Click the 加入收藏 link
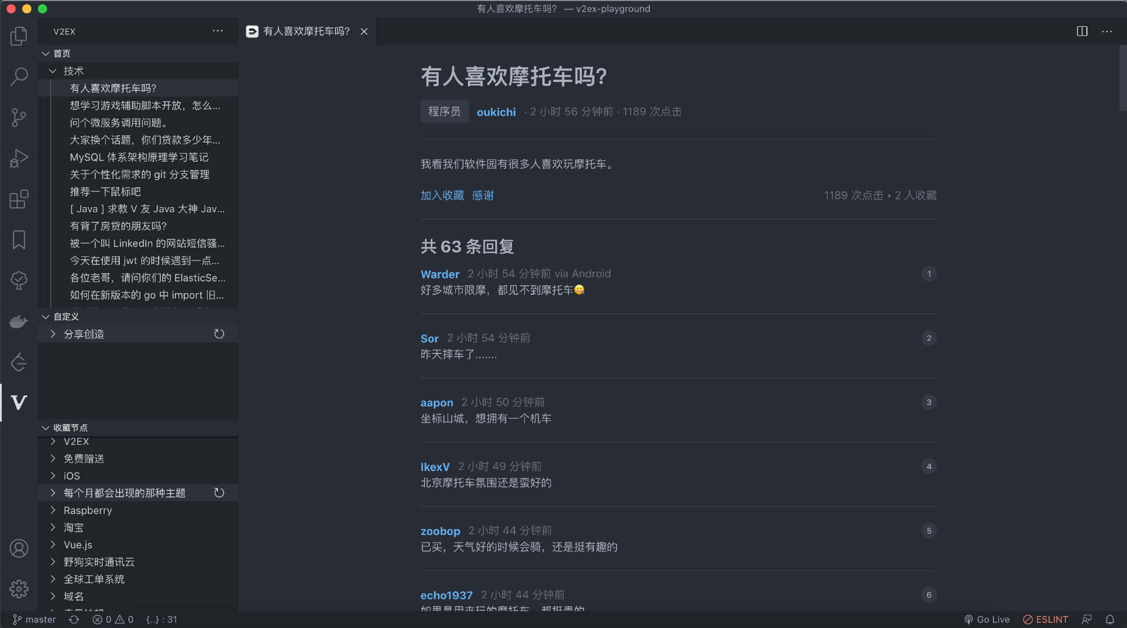1127x628 pixels. (x=442, y=195)
